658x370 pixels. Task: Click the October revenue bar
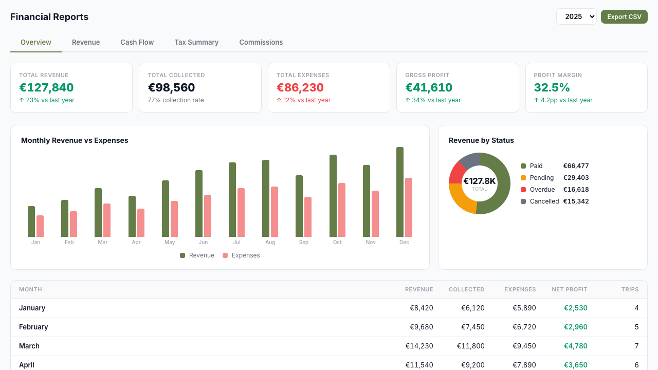tap(333, 196)
